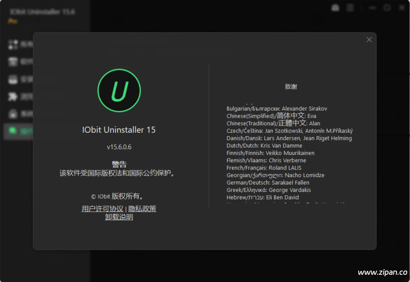Click the French credit line for Roland LALIS
The height and width of the screenshot is (282, 410).
264,168
